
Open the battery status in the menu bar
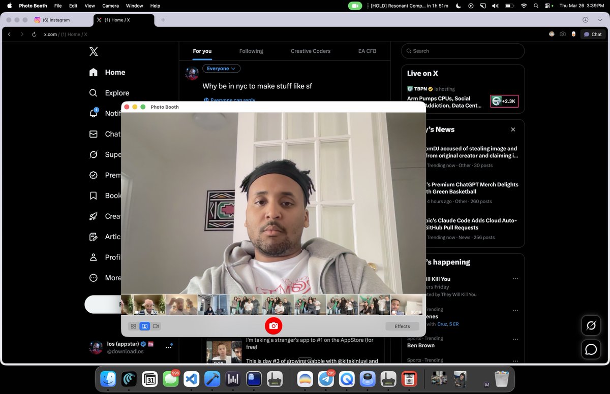509,6
